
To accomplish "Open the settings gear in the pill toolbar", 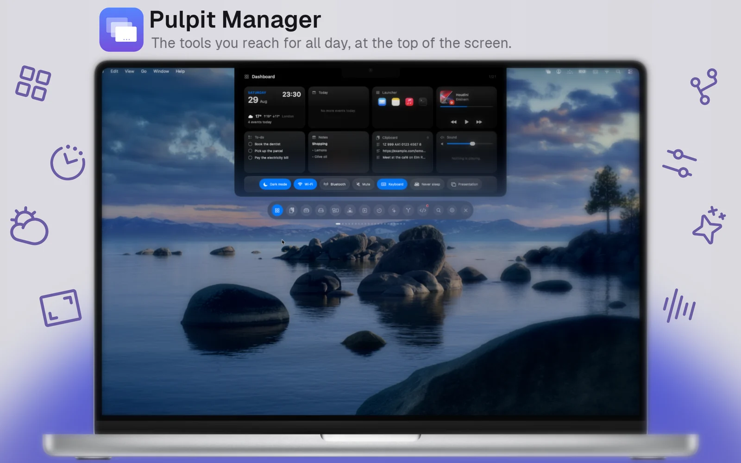I will (452, 210).
